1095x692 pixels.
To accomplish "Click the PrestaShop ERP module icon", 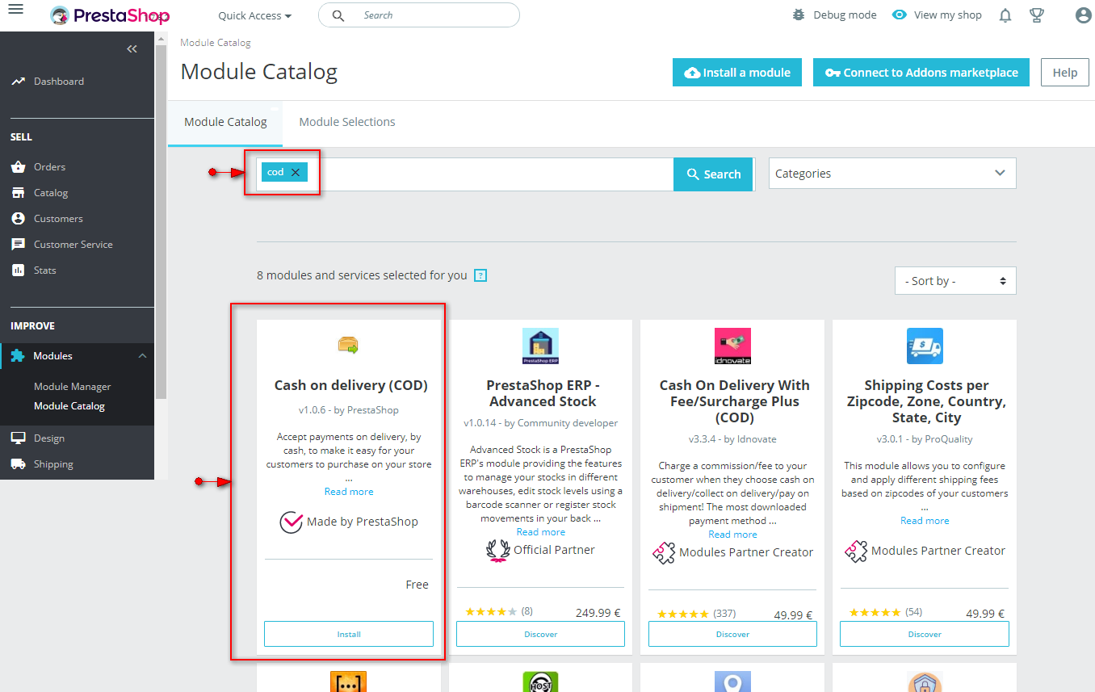I will coord(541,346).
